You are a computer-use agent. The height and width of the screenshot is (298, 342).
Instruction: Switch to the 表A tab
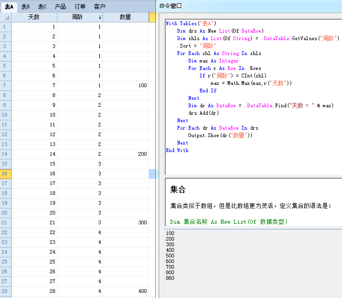coord(9,7)
